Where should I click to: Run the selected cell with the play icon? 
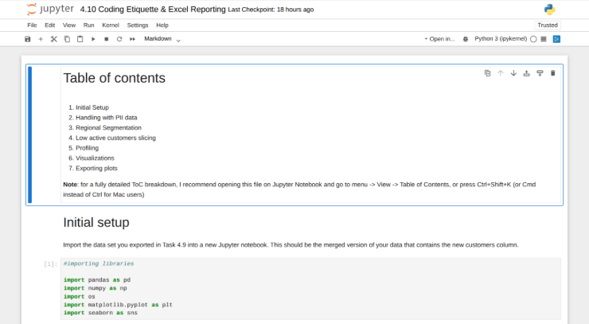(93, 39)
